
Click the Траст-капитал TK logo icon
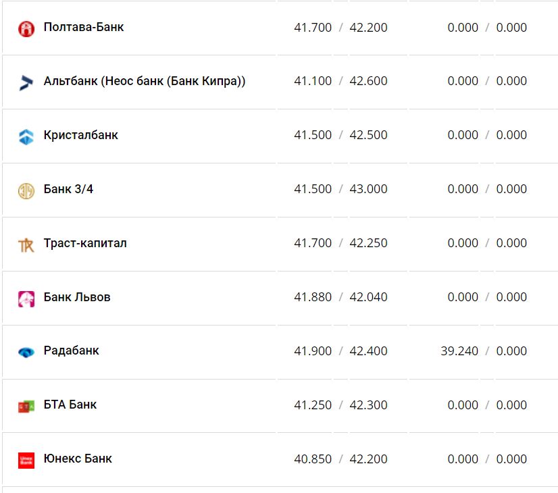point(26,244)
